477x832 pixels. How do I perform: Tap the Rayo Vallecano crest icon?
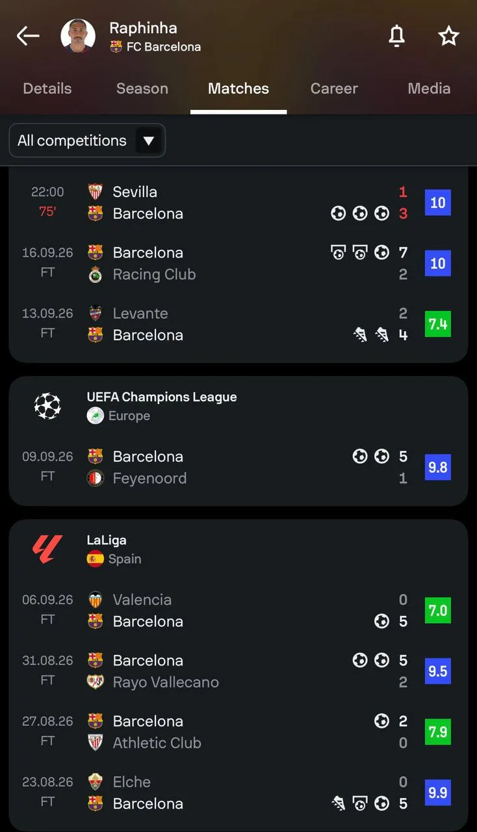tap(96, 682)
